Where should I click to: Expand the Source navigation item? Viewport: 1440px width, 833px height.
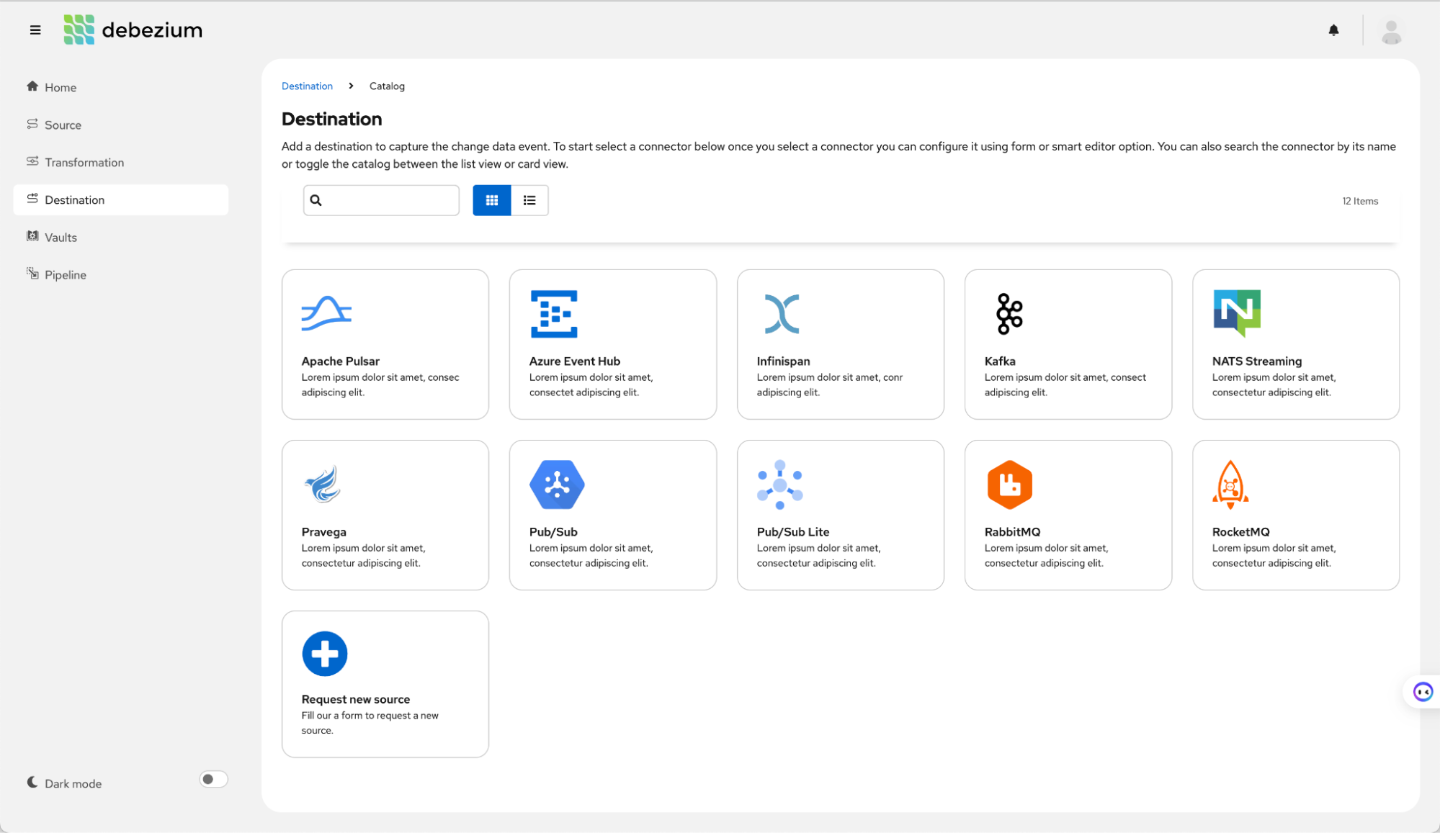(63, 124)
